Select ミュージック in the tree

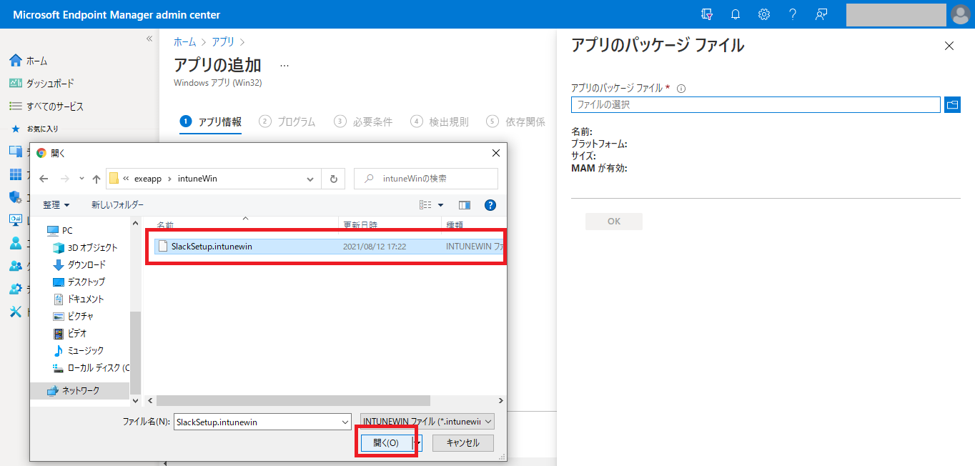86,350
